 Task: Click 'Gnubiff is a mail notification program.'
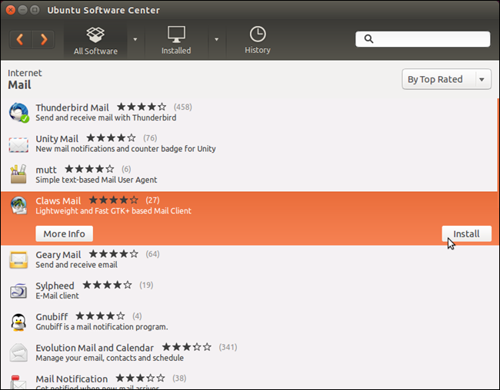[x=102, y=327]
